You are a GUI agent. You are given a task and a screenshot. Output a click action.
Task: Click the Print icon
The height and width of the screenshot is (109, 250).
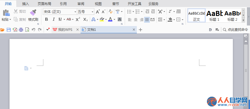tap(21, 30)
